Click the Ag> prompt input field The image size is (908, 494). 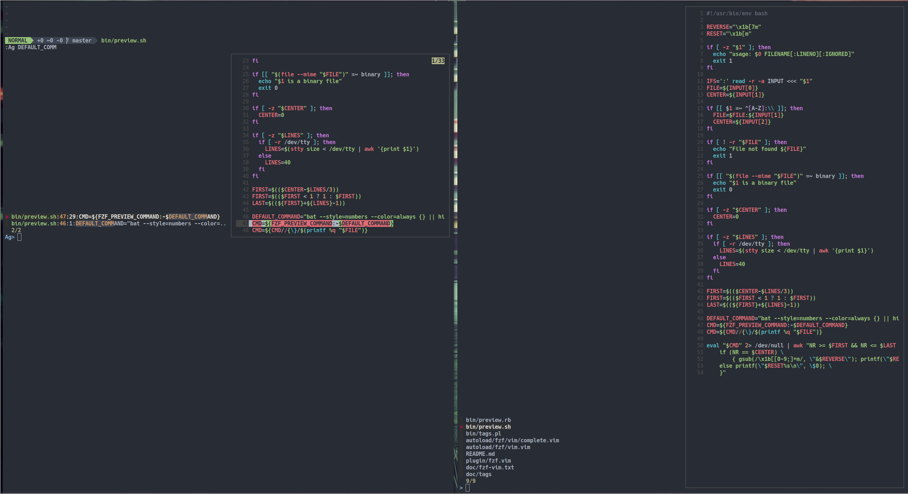(20, 237)
